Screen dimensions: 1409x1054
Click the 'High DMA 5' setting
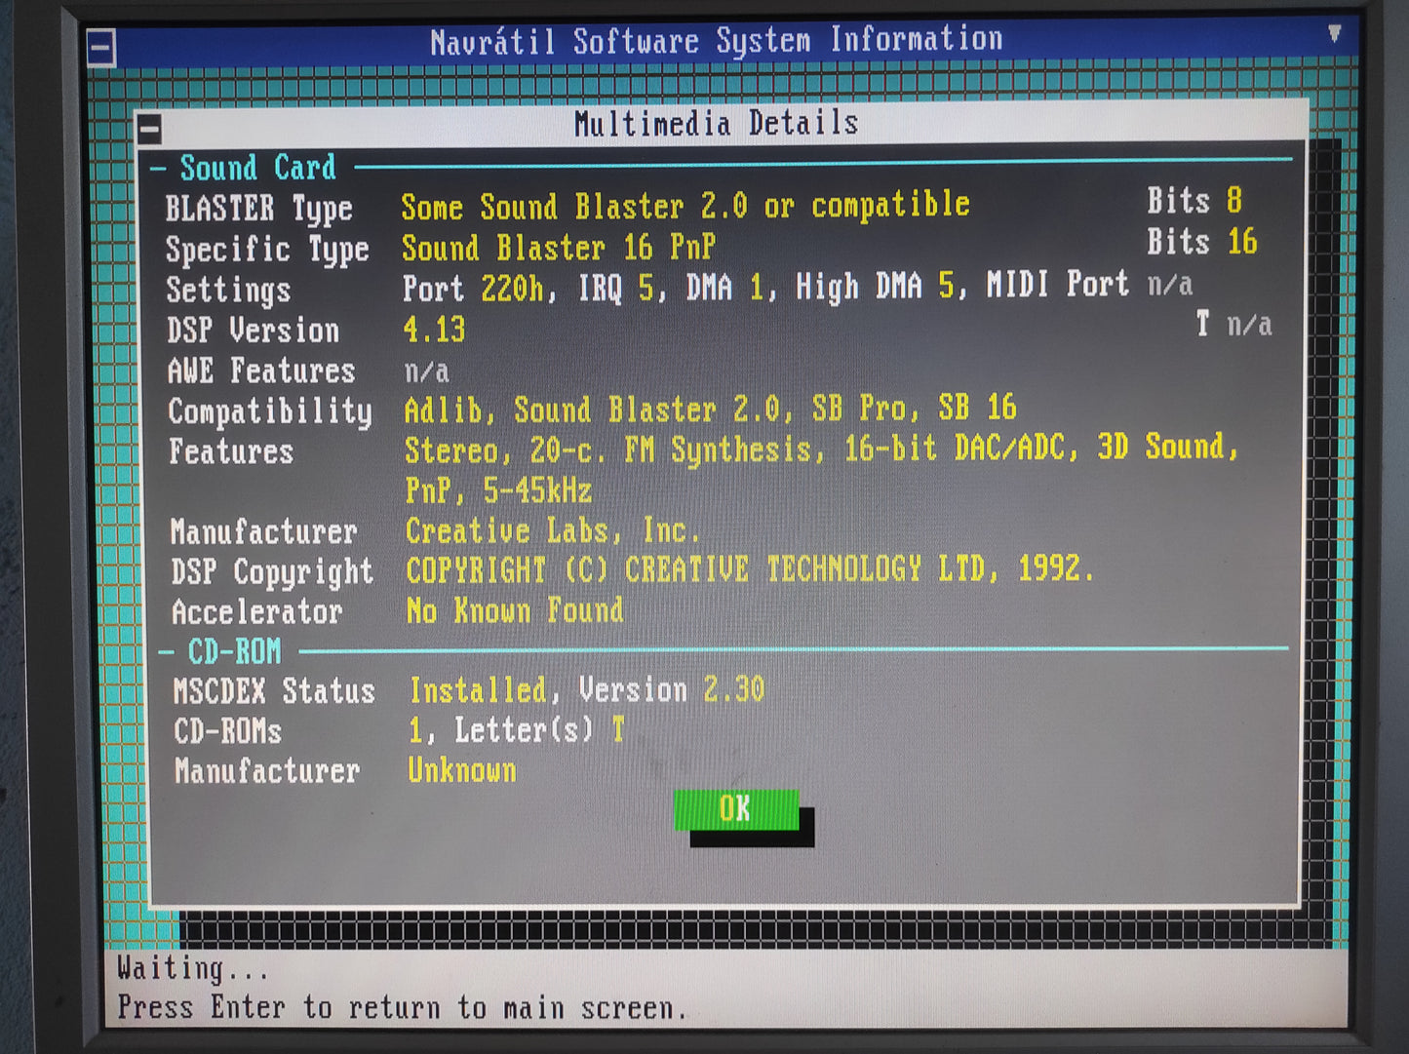pos(876,287)
